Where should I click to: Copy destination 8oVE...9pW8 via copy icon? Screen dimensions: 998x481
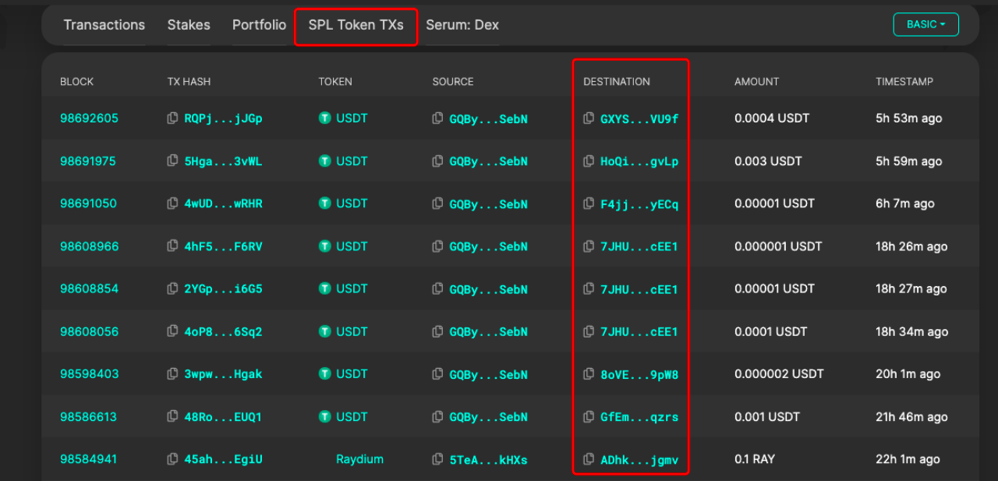point(589,374)
